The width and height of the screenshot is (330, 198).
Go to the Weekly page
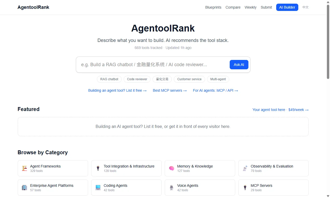click(250, 7)
